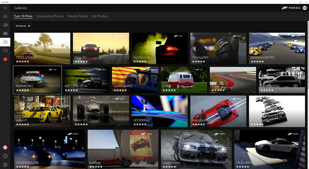
Task: Click the round HUB badge at top right
Action: tap(305, 8)
